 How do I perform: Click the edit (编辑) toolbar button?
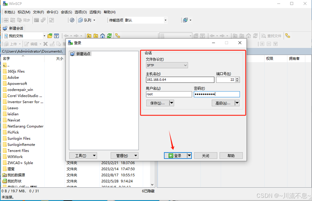[31, 44]
